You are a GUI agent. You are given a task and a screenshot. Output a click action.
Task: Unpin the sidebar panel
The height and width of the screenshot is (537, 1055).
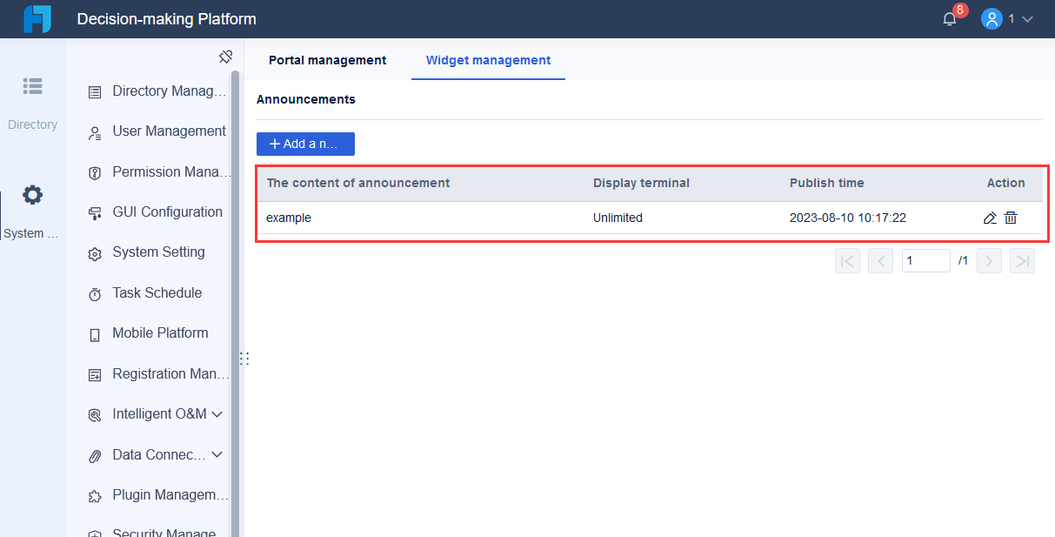[226, 56]
